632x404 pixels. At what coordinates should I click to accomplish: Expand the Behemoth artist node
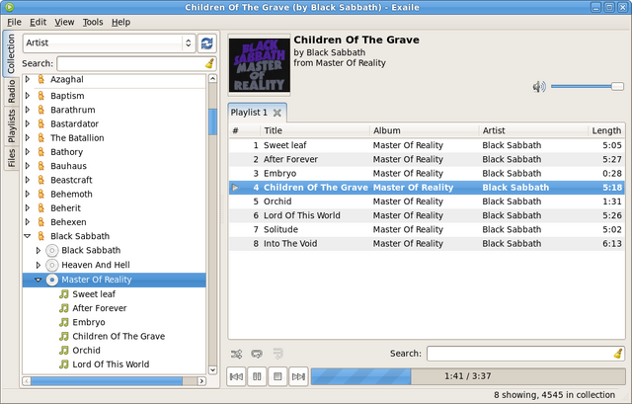tap(28, 194)
